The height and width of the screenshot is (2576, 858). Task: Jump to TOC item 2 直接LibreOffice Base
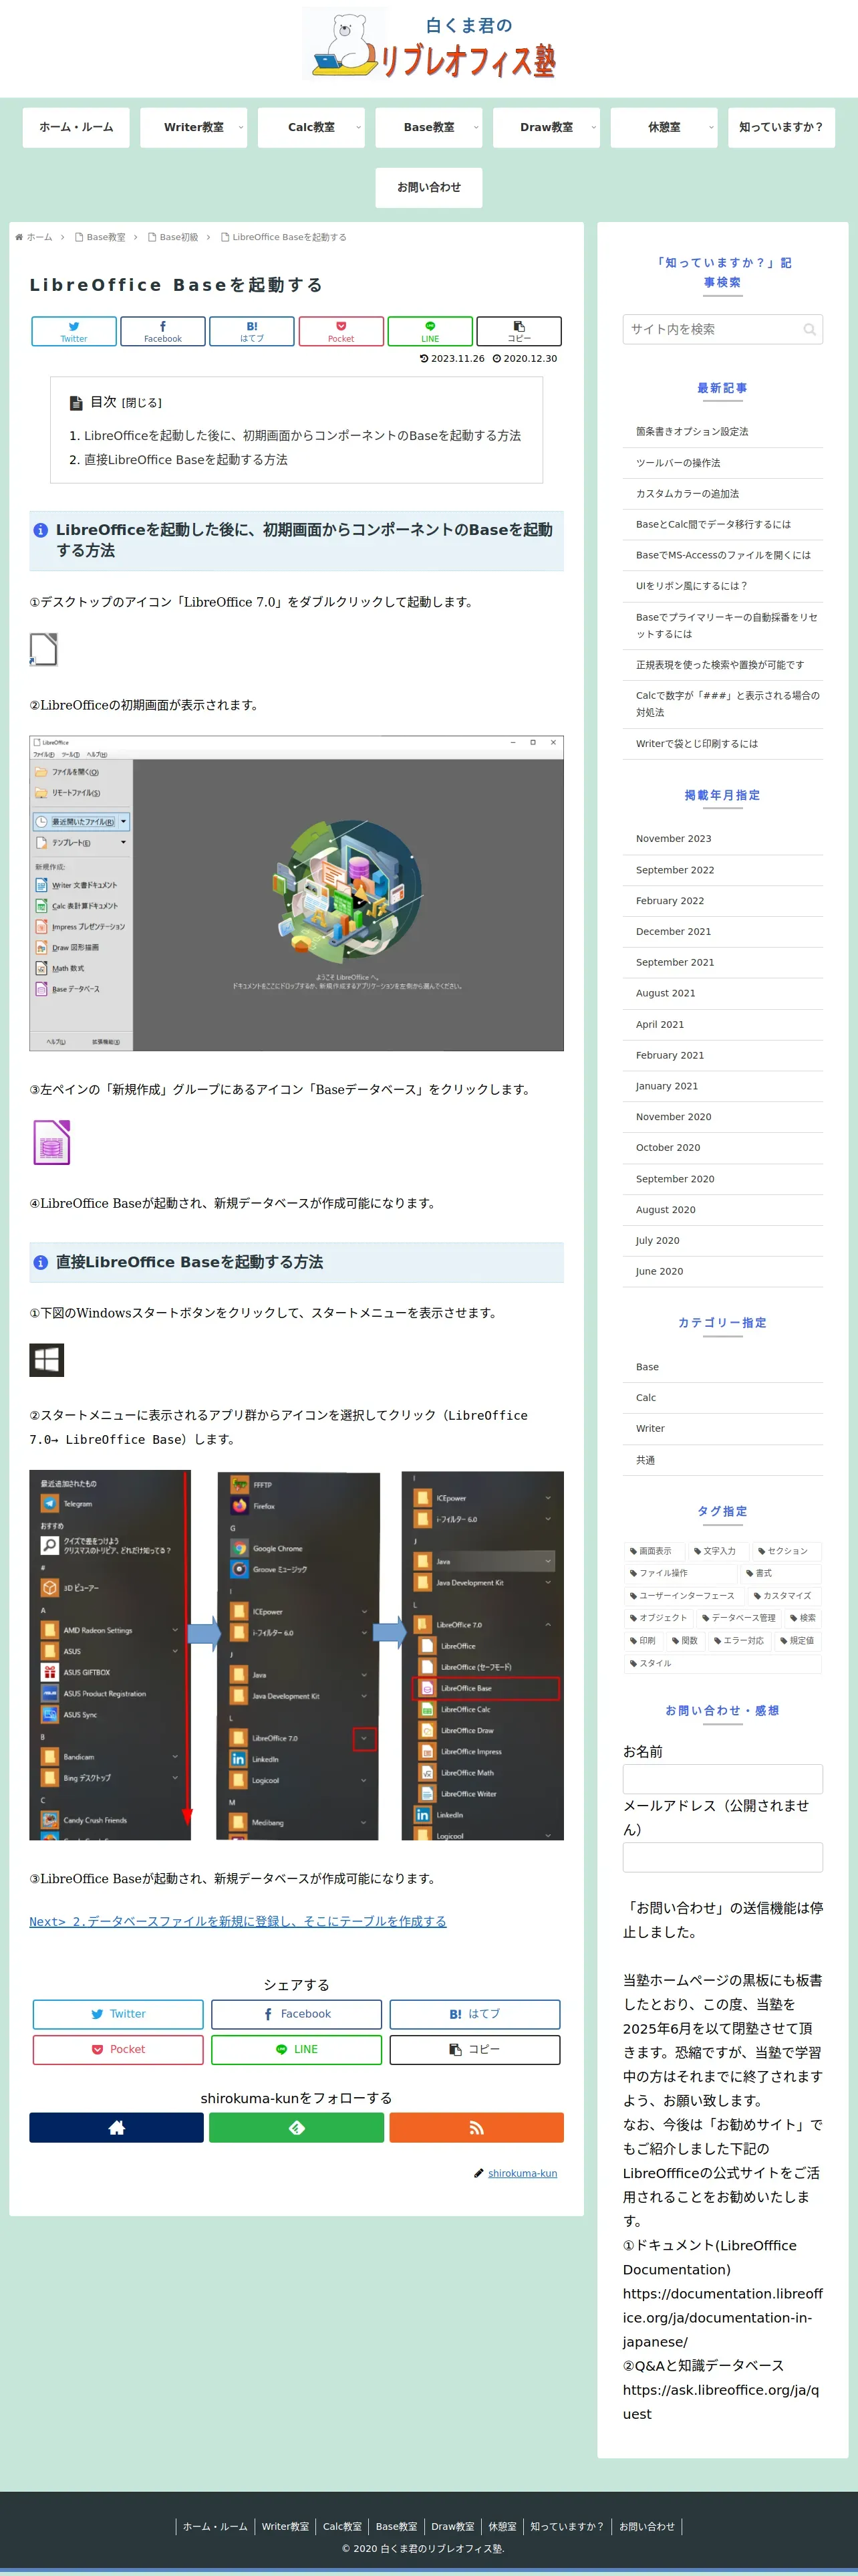(x=185, y=460)
